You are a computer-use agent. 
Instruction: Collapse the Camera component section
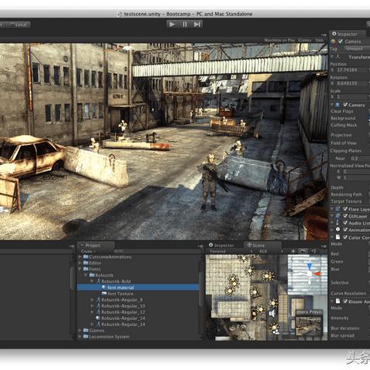[x=332, y=105]
